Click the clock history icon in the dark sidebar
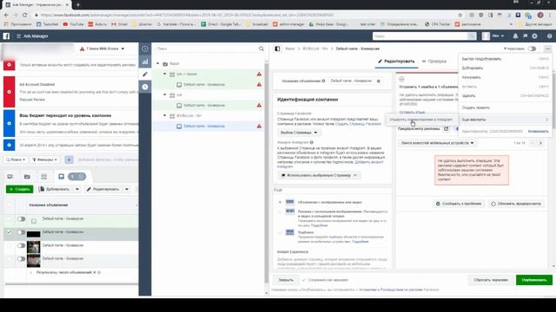 coord(145,87)
